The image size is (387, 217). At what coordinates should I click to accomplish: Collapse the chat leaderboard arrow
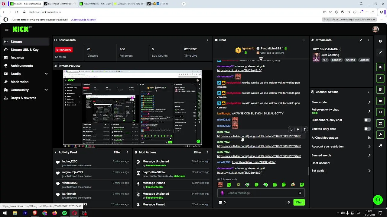[261, 58]
